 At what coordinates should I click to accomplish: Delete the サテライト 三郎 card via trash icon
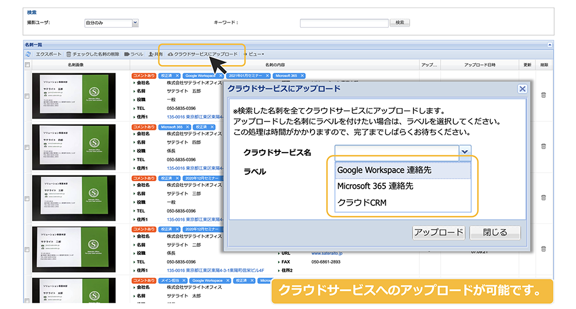point(543,197)
